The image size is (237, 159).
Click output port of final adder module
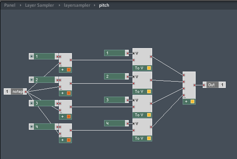coord(194,85)
